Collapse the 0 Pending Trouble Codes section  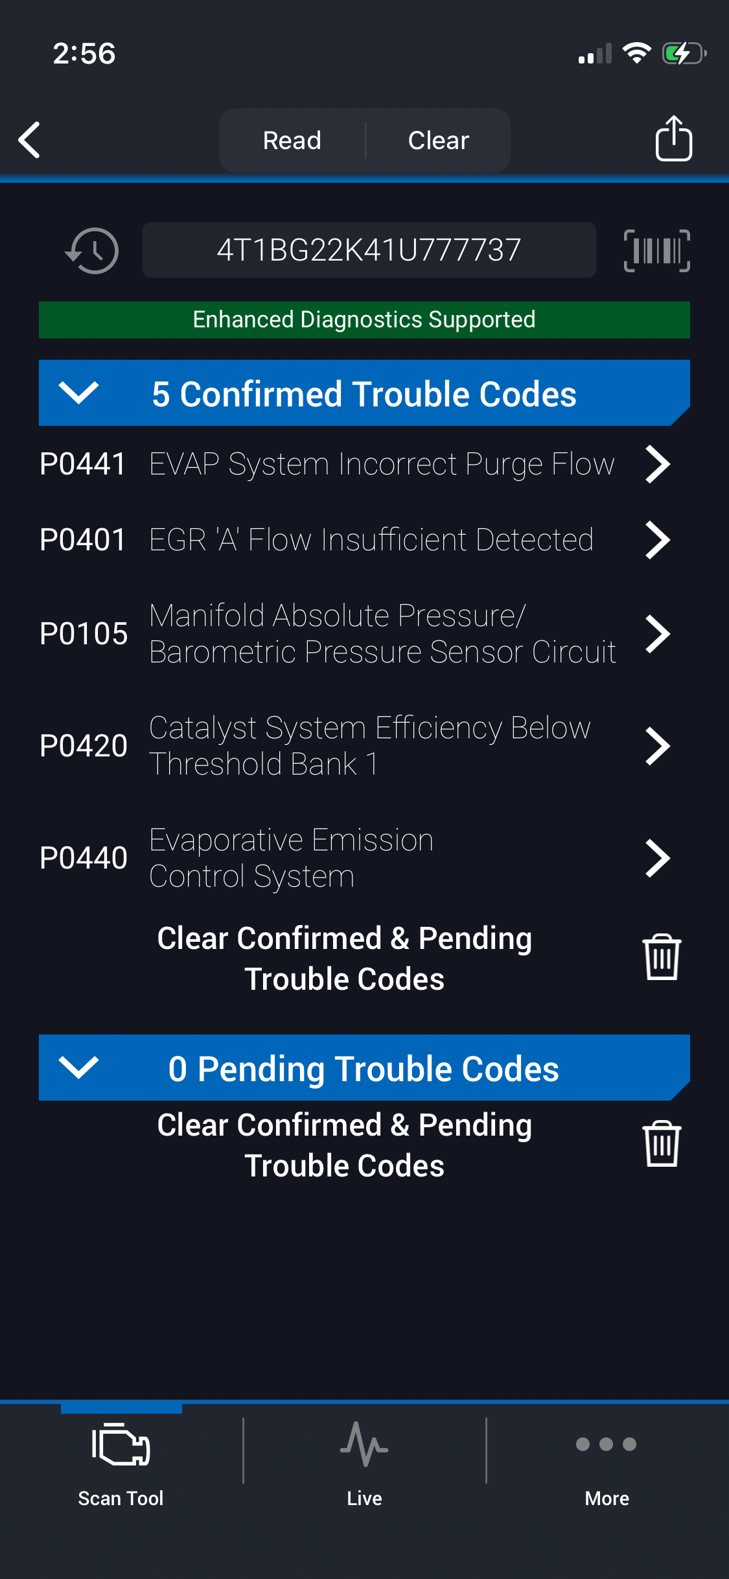click(78, 1068)
